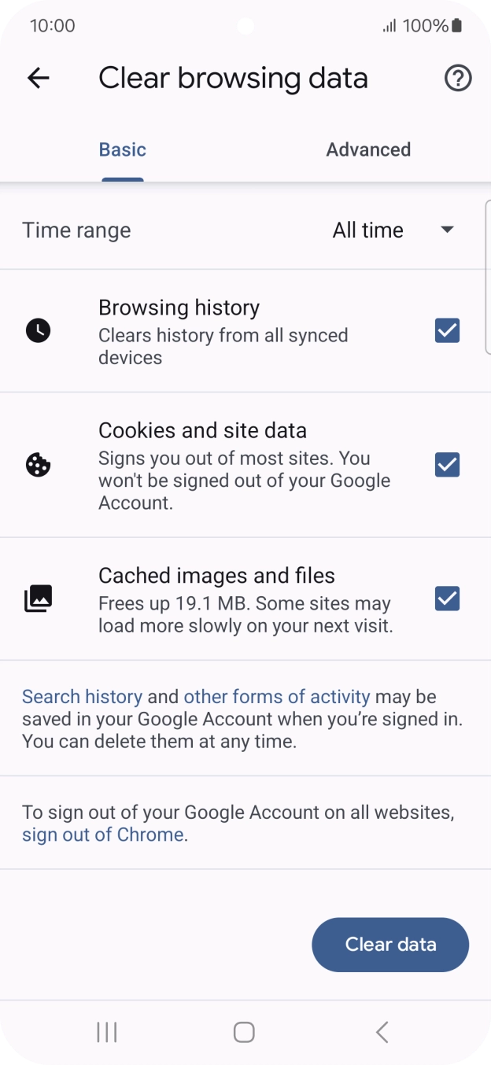The width and height of the screenshot is (491, 1065).
Task: Open the help question mark icon
Action: point(458,78)
